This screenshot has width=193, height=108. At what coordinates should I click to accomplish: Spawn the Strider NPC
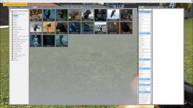(x=49, y=41)
